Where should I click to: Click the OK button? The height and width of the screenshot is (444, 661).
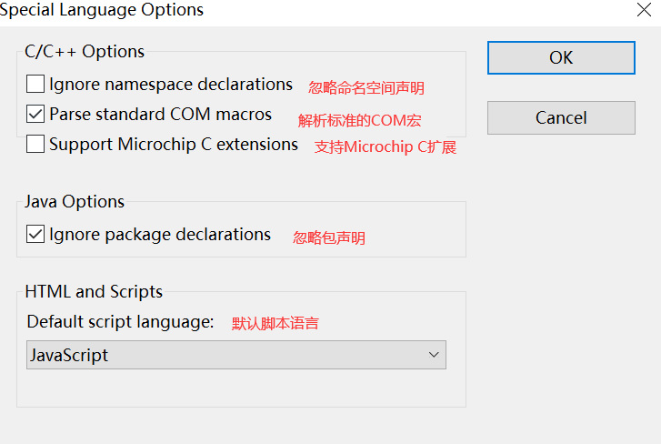[x=561, y=57]
